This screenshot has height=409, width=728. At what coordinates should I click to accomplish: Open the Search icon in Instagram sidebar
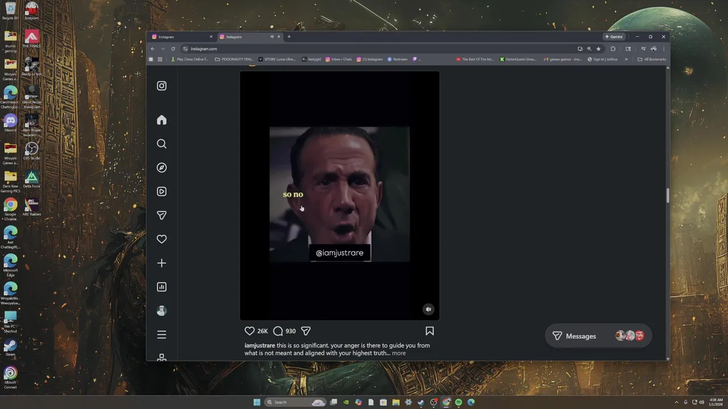[x=162, y=144]
